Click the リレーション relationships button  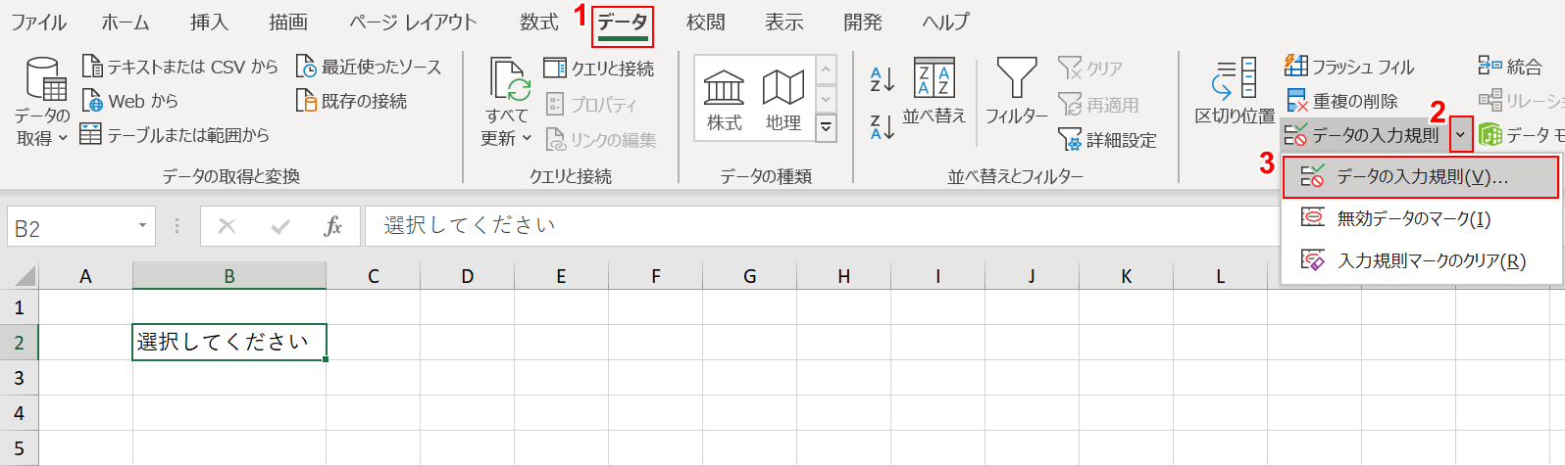[1521, 101]
